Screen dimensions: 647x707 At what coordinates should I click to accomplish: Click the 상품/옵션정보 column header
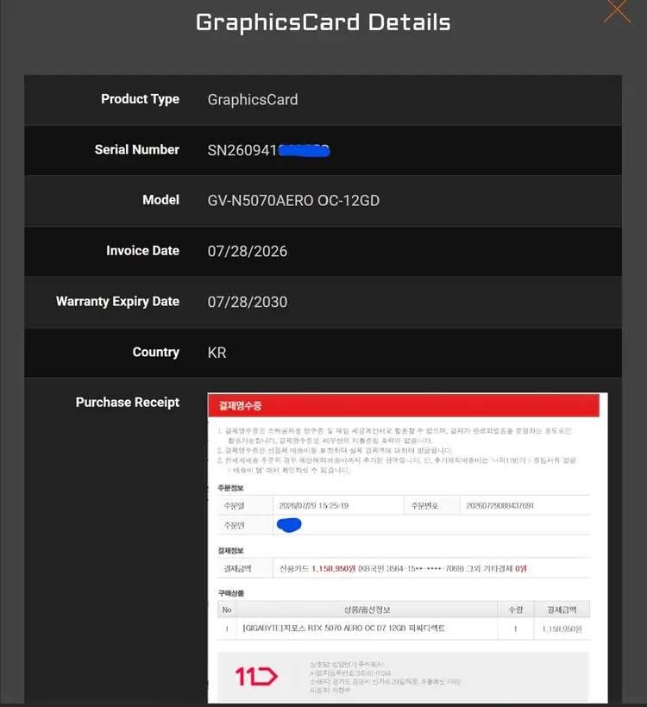(367, 610)
